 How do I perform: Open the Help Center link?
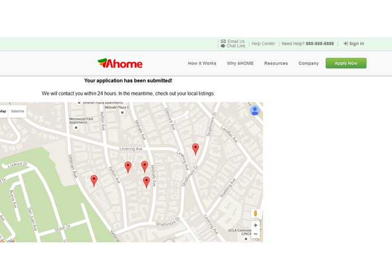coord(263,43)
